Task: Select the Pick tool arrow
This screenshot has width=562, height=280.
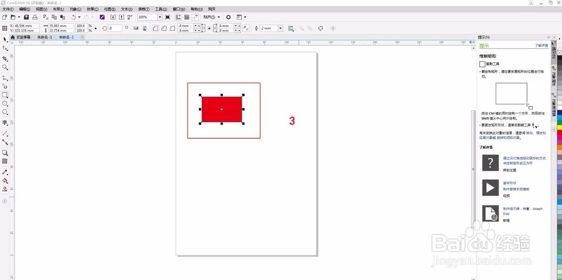Action: 4,39
